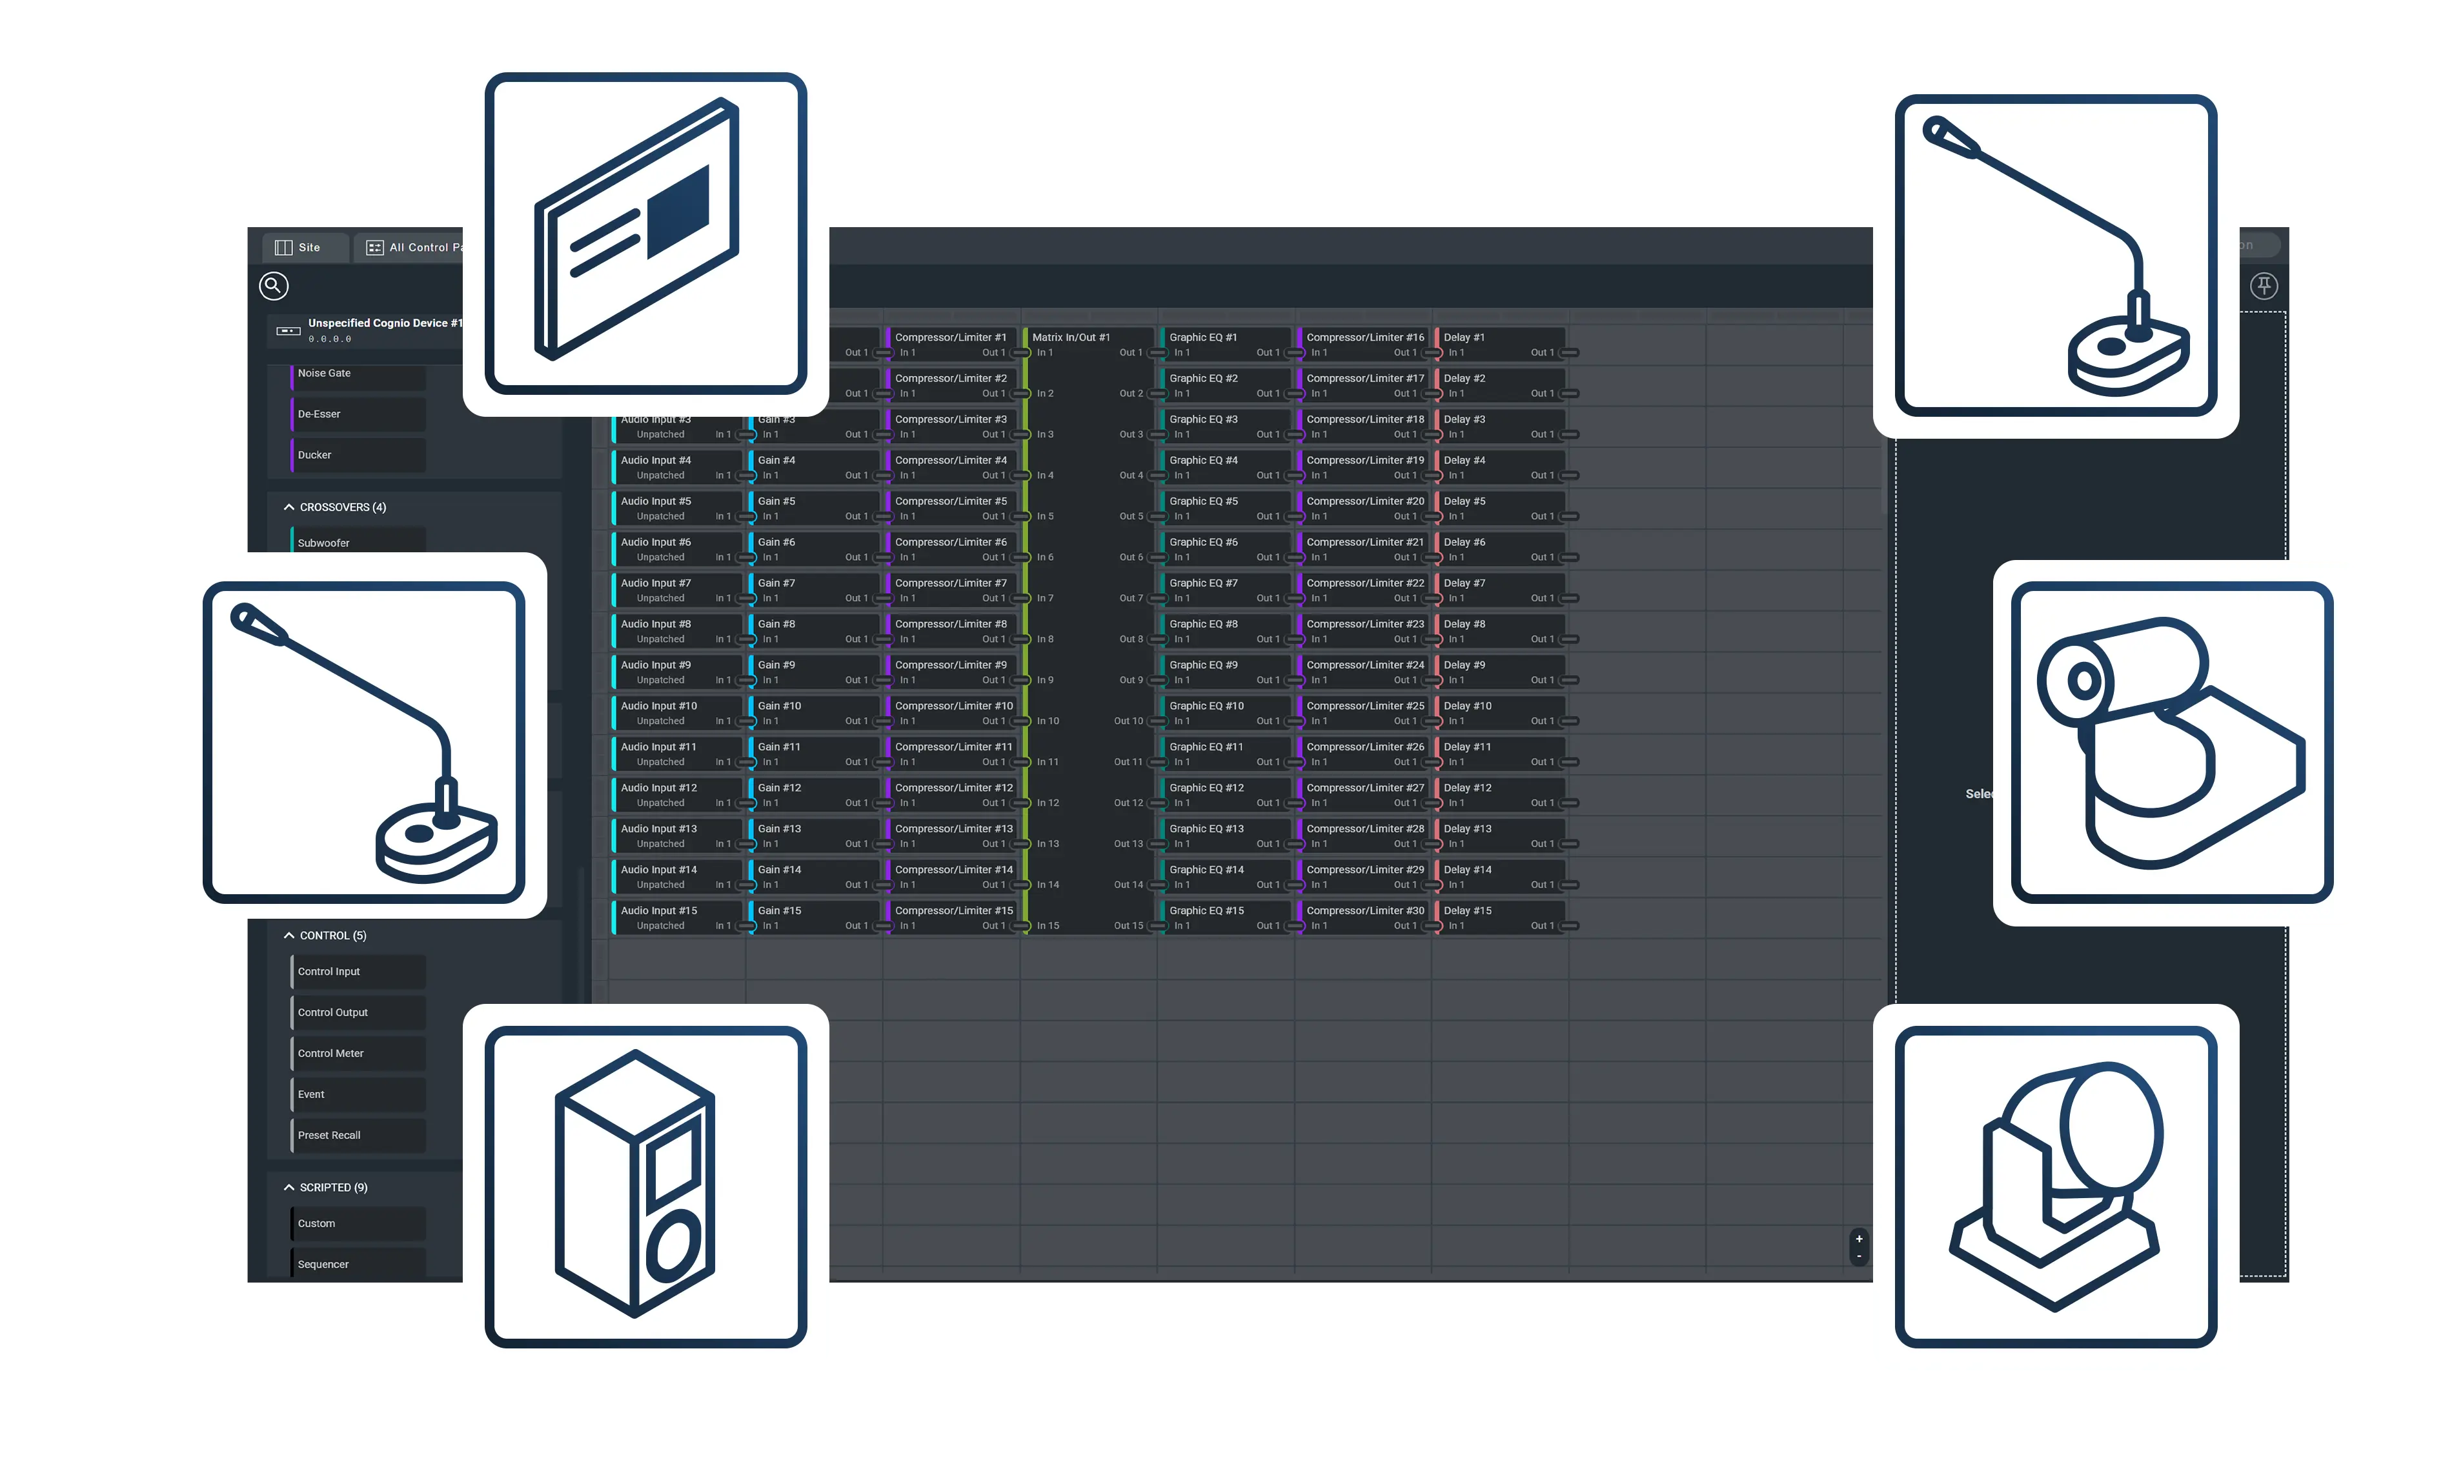The height and width of the screenshot is (1471, 2463).
Task: Click the Audio Input #7 node
Action: pyautogui.click(x=677, y=590)
